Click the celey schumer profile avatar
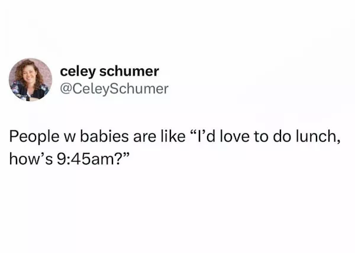Viewport: 355px width, 253px height. [31, 80]
